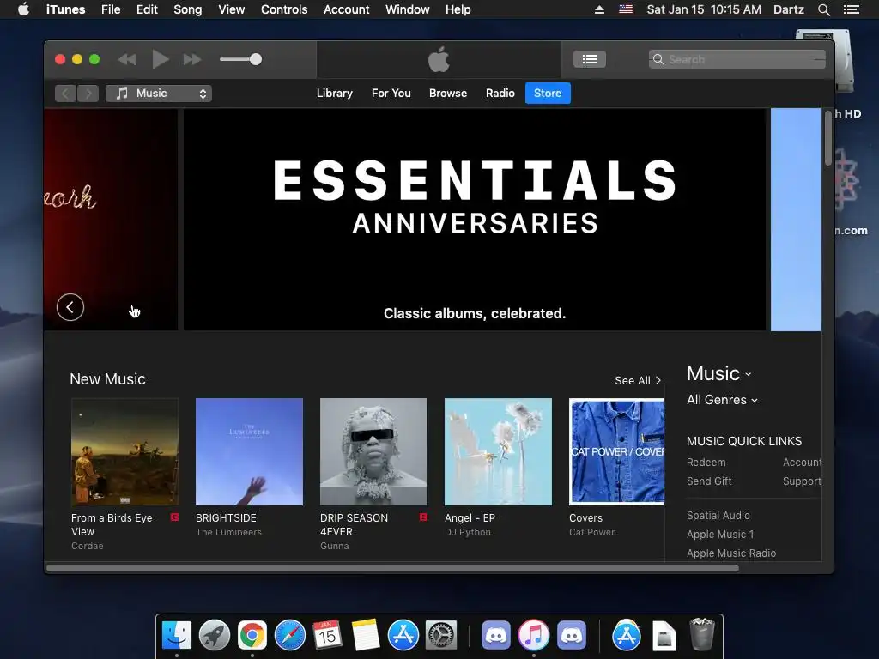Open the iTunes menu

pyautogui.click(x=65, y=9)
